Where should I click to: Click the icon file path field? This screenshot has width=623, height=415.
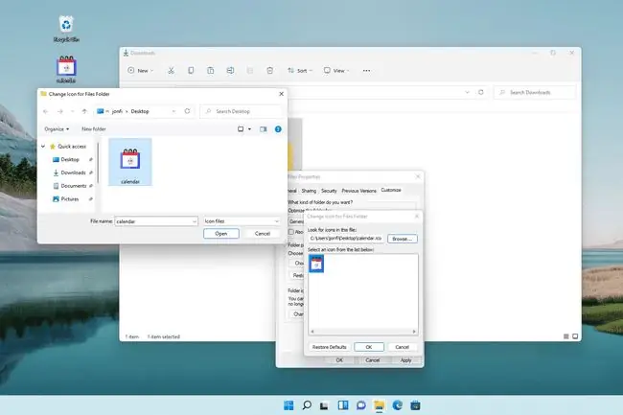coord(346,239)
